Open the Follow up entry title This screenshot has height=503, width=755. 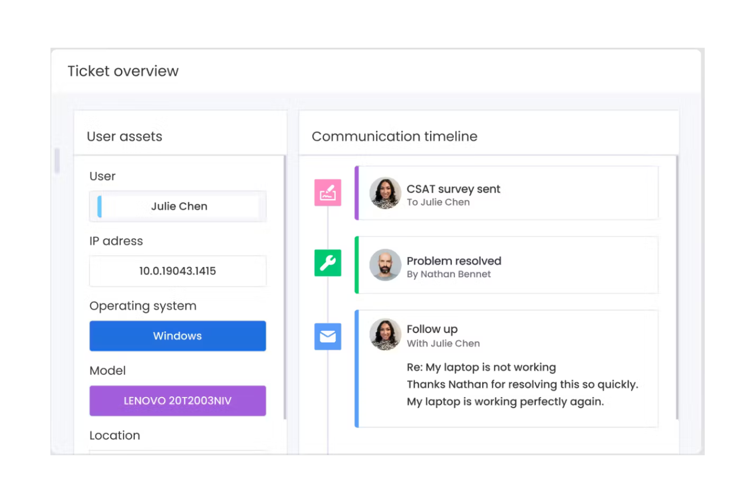[x=432, y=329]
